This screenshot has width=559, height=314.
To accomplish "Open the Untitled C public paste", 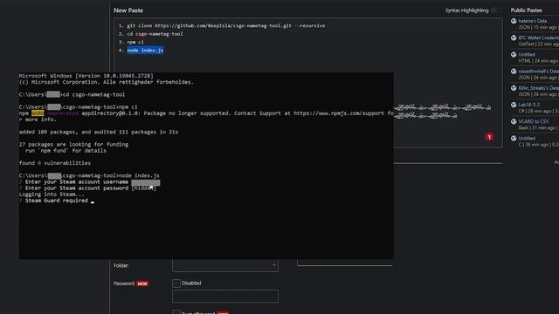I will (x=527, y=138).
